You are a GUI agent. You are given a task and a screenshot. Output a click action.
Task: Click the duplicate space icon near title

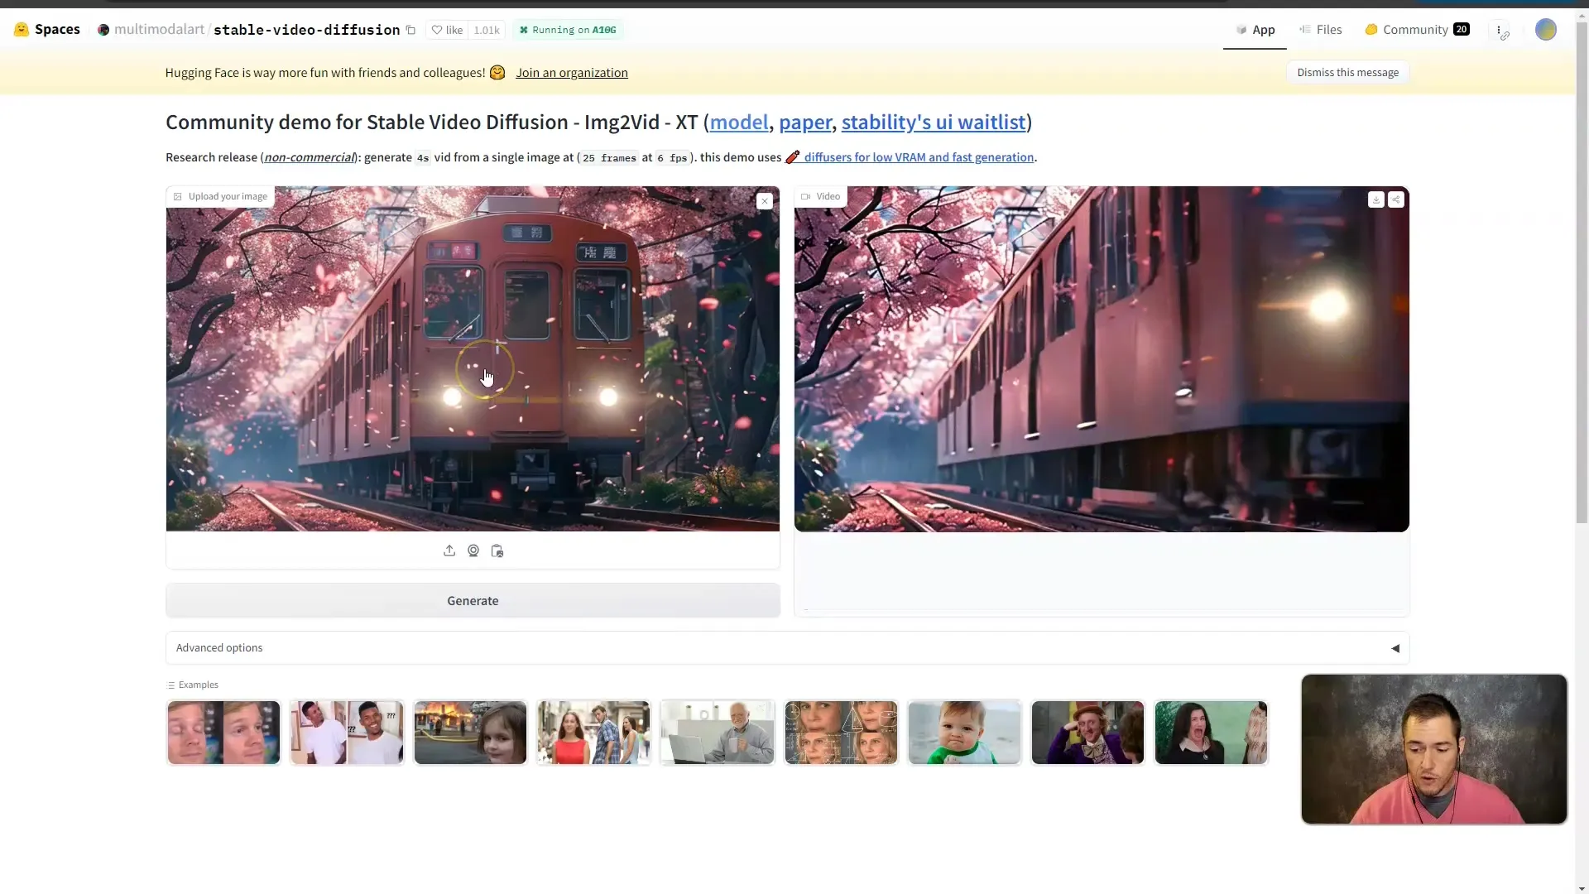pos(411,30)
